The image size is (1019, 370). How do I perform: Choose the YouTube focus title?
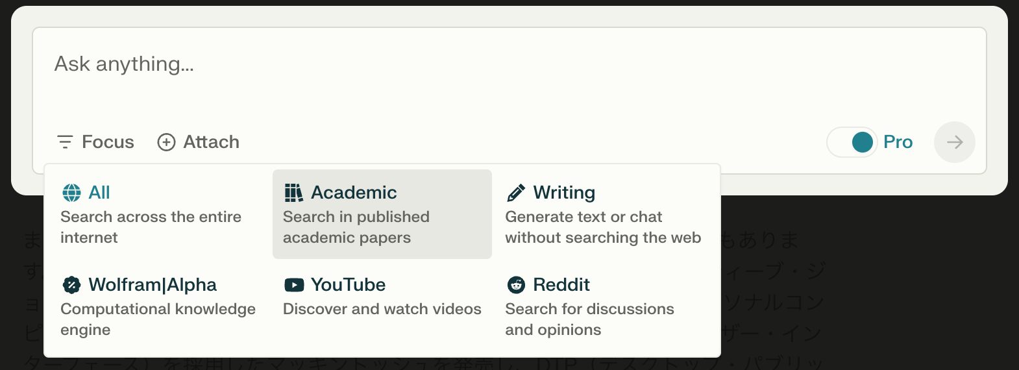coord(348,285)
